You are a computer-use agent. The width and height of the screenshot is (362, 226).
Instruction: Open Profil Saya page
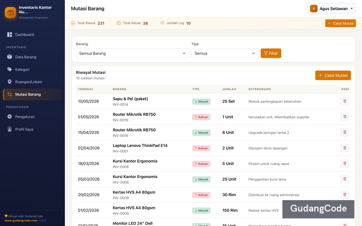pos(32,129)
